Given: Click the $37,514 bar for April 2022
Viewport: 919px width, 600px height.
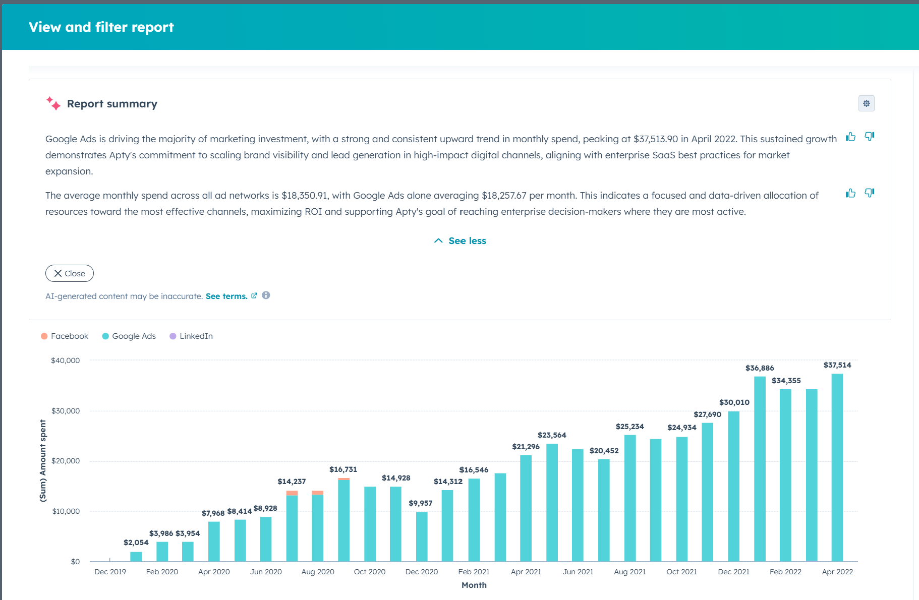Looking at the screenshot, I should click(837, 467).
